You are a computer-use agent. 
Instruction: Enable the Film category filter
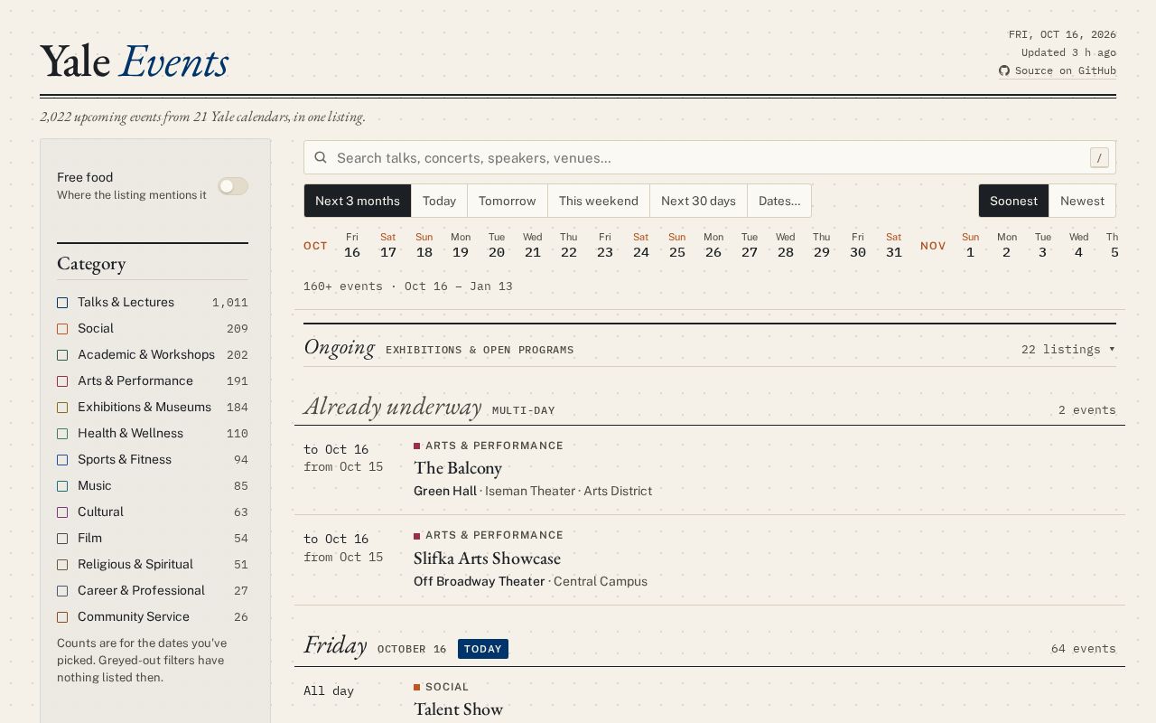point(62,539)
